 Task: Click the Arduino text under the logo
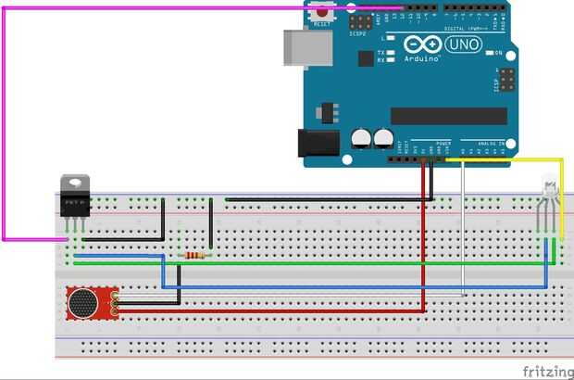tap(421, 58)
